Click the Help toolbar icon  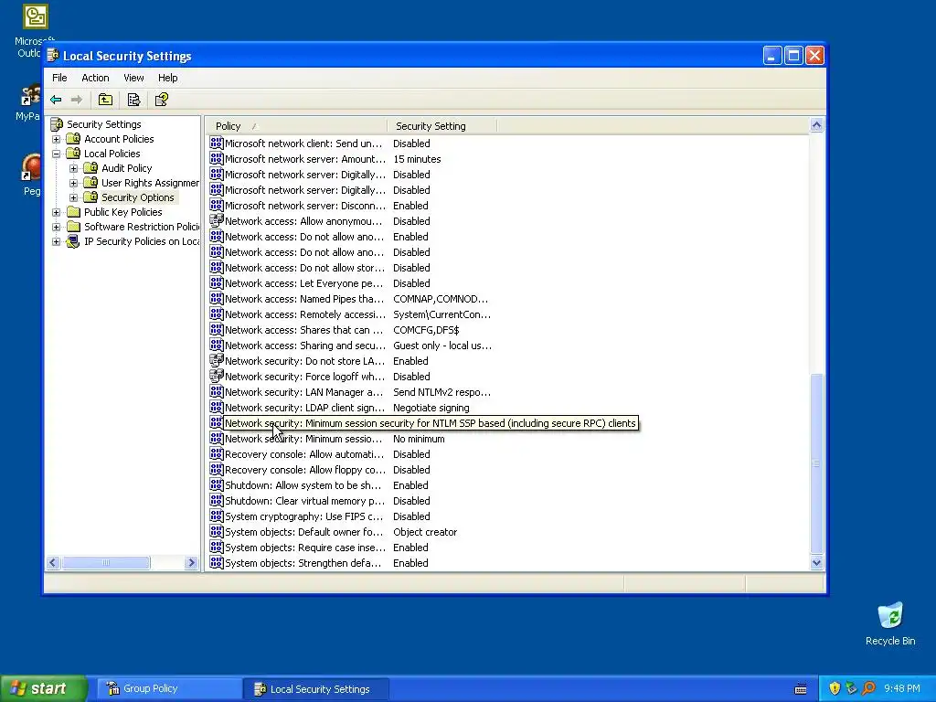tap(162, 100)
